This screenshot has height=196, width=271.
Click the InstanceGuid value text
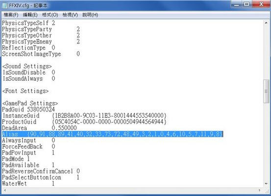(109, 115)
